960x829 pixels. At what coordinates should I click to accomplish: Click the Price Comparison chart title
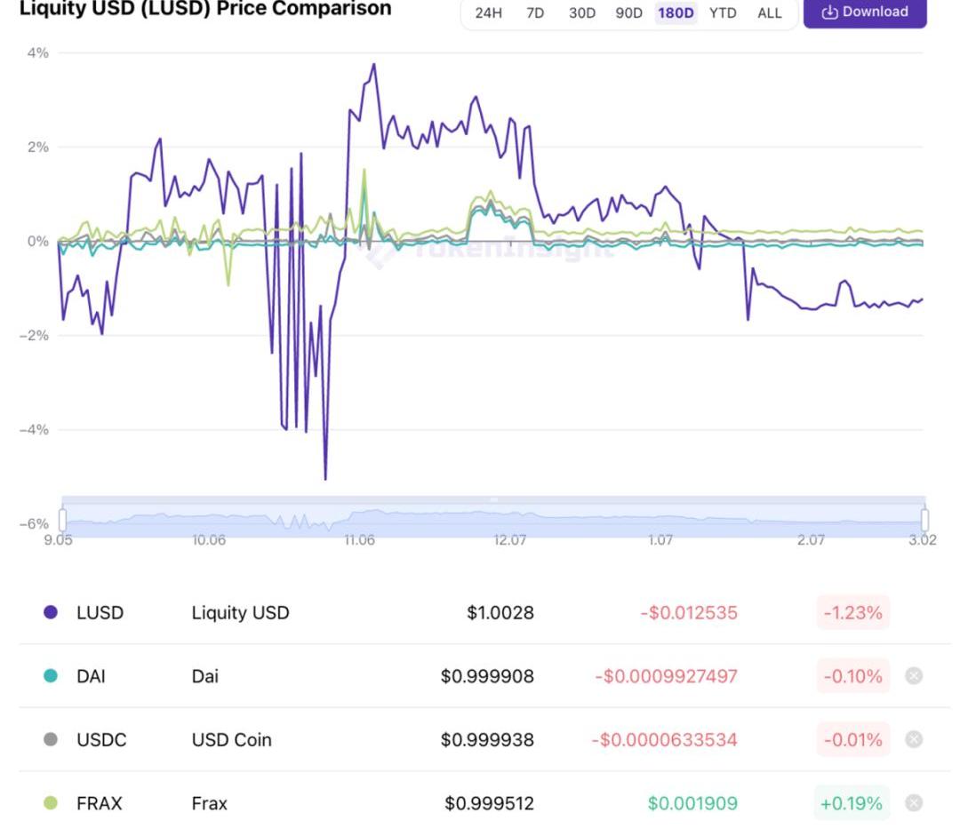(205, 9)
